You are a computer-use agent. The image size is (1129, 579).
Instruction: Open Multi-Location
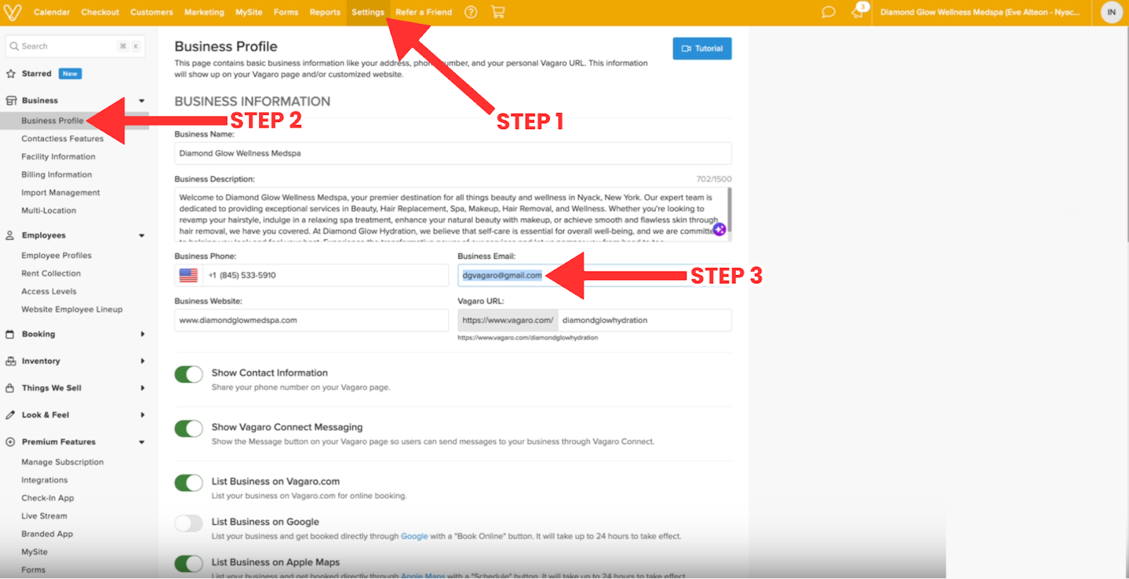pos(49,210)
